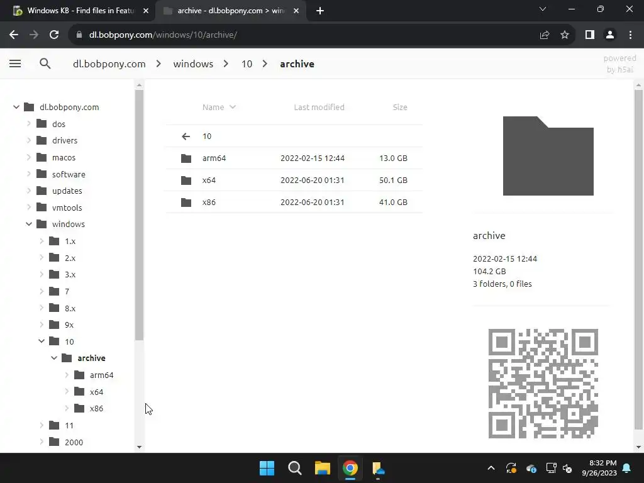Screen dimensions: 644x483
Task: Share this page icon
Action: [545, 35]
